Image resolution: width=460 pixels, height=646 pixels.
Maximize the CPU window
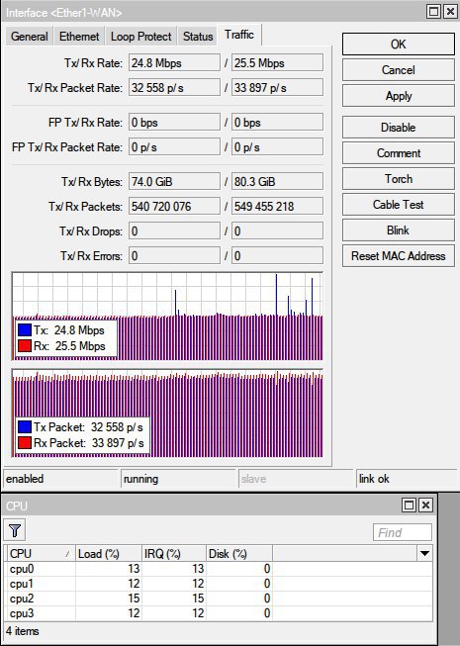click(x=409, y=505)
